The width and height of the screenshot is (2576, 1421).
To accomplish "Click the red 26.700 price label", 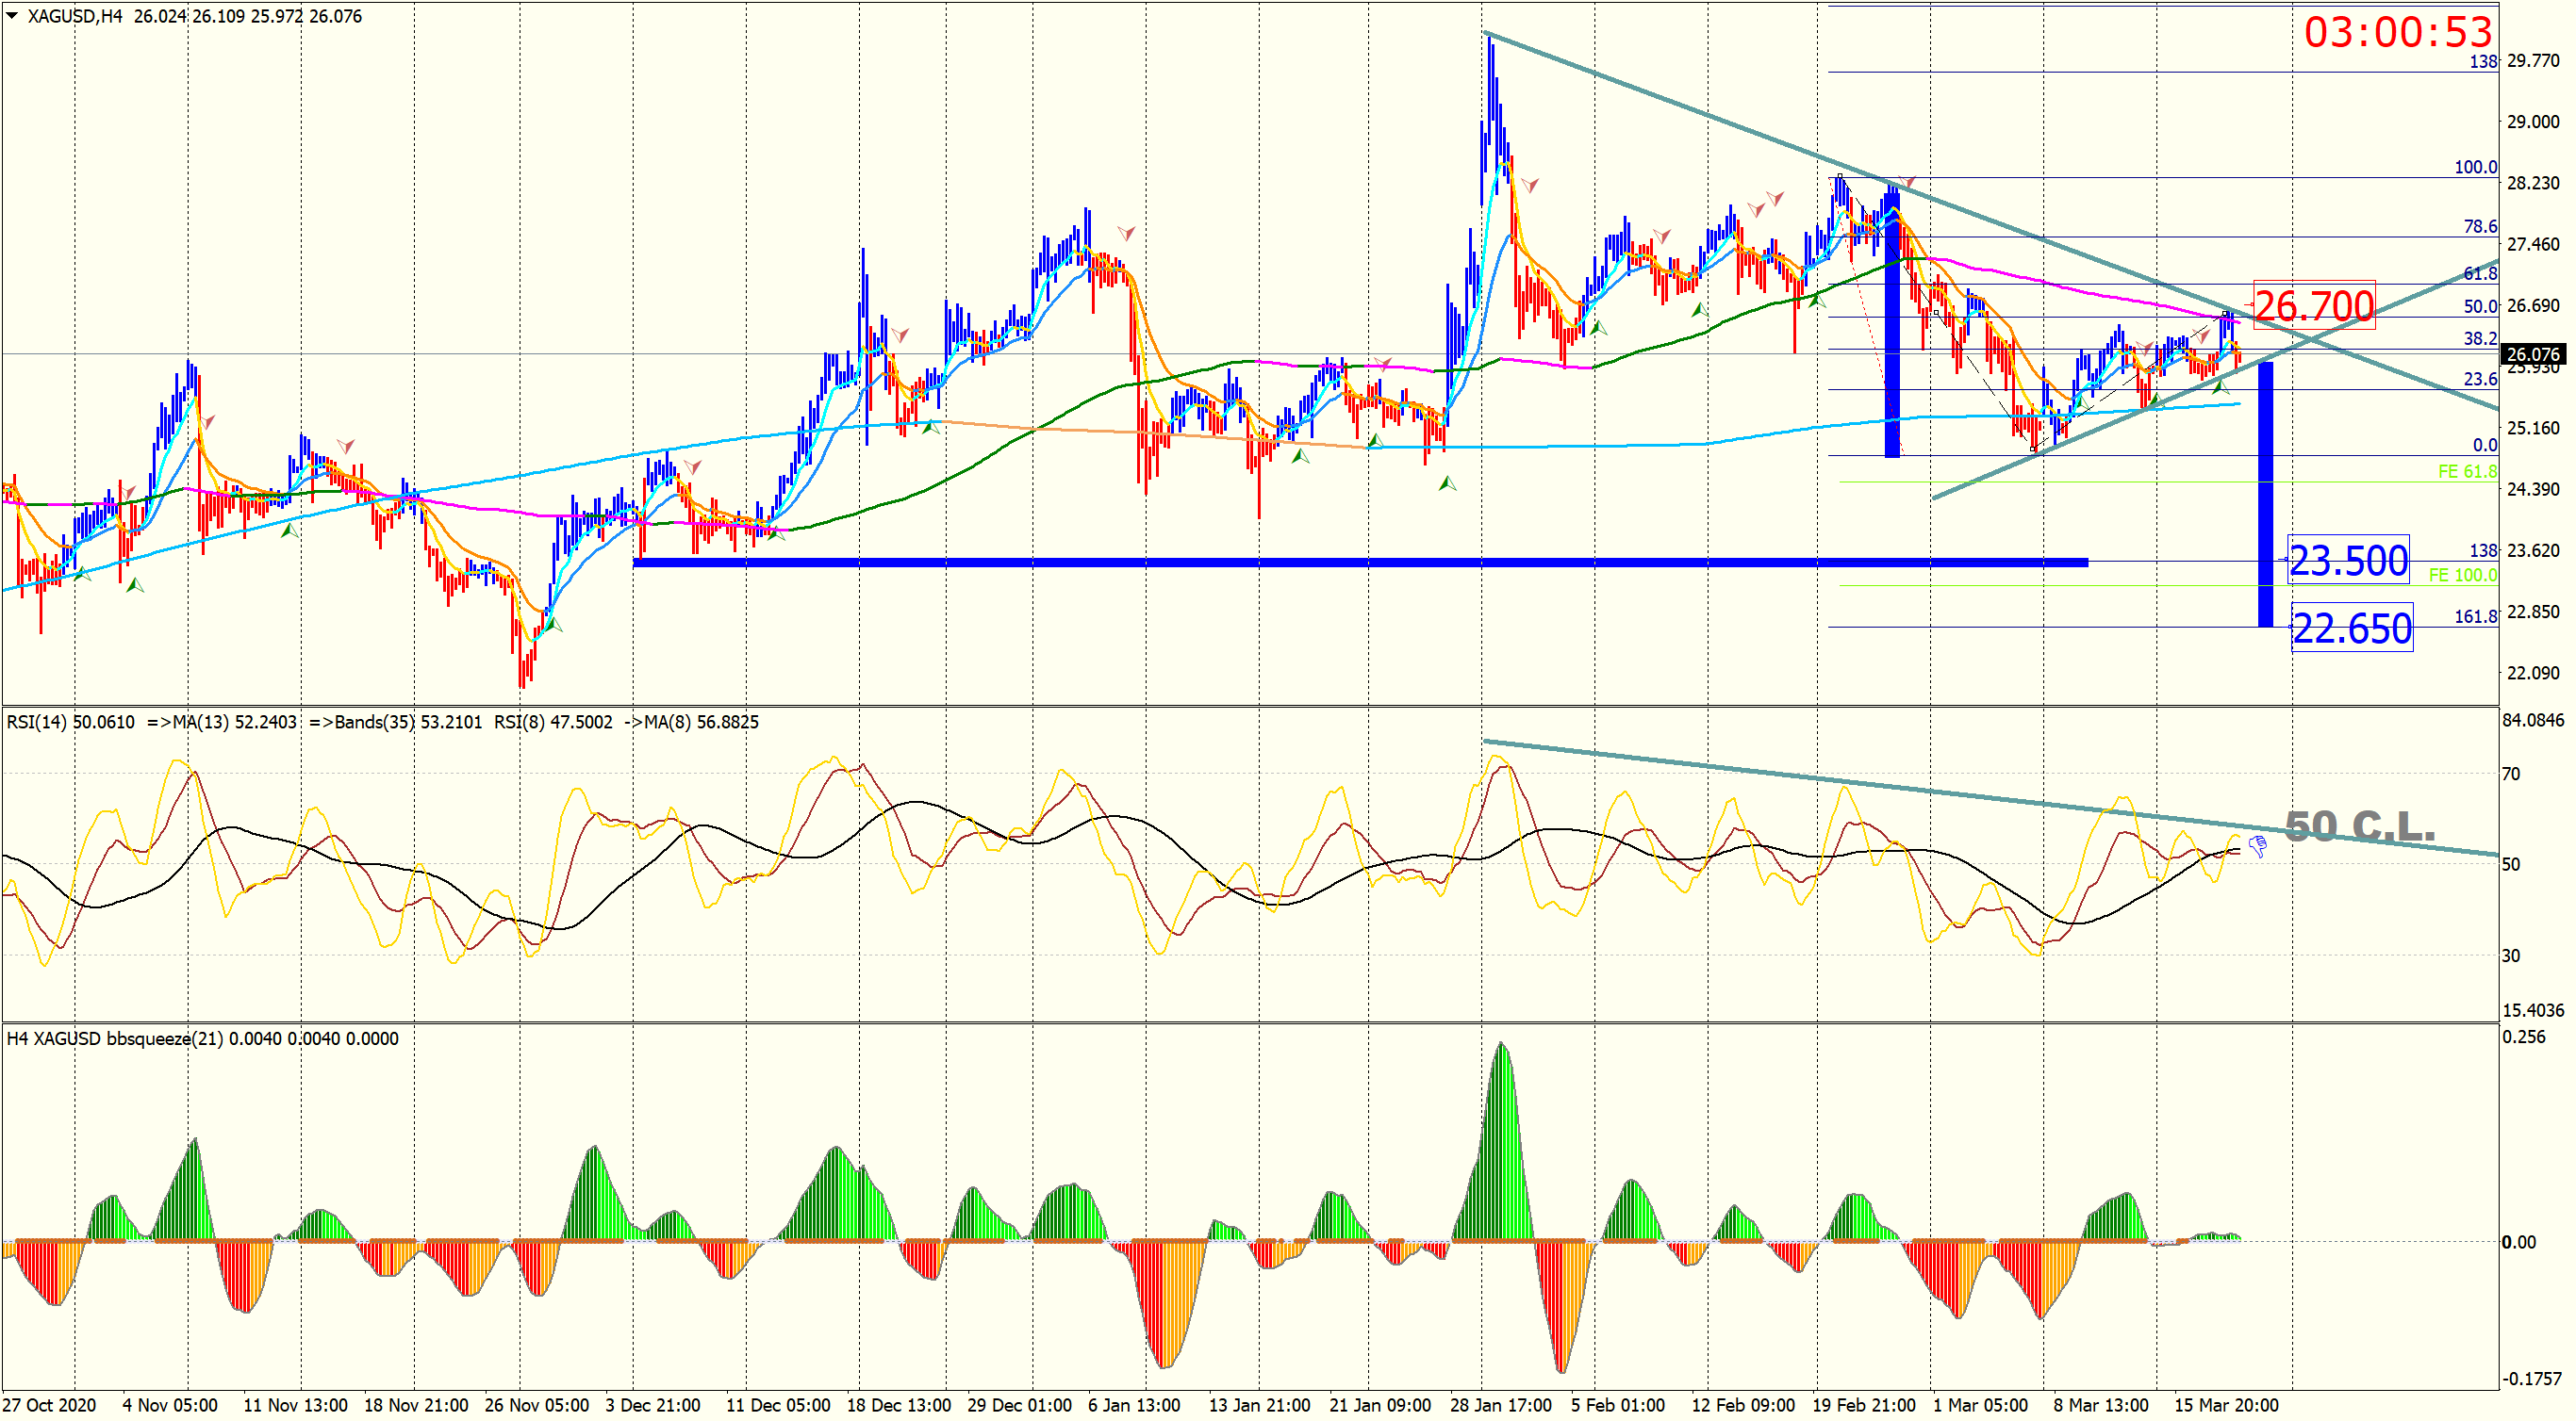I will pyautogui.click(x=2313, y=306).
